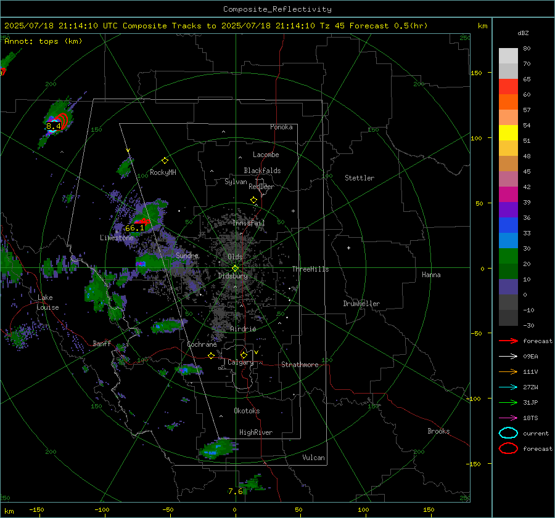Click the 'Airdrie' town label
The image size is (555, 518).
243,329
